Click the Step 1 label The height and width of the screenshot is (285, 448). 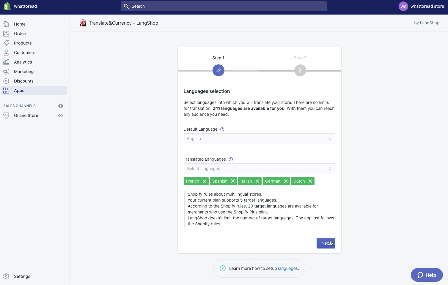[219, 58]
